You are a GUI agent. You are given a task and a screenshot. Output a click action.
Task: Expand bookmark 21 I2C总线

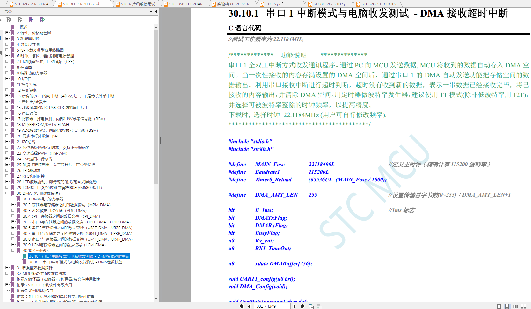(x=7, y=142)
